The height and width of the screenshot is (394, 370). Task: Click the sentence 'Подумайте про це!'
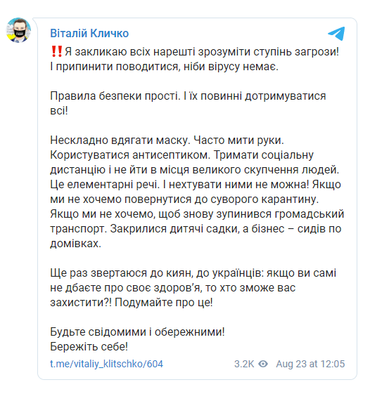[x=164, y=303]
